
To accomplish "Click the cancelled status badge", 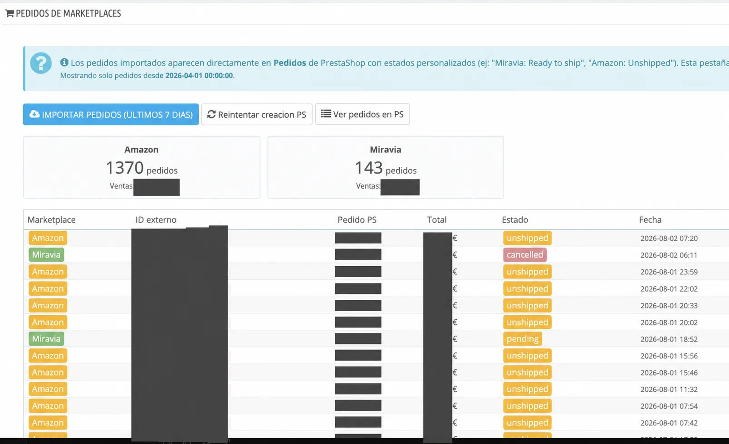I will tap(525, 255).
